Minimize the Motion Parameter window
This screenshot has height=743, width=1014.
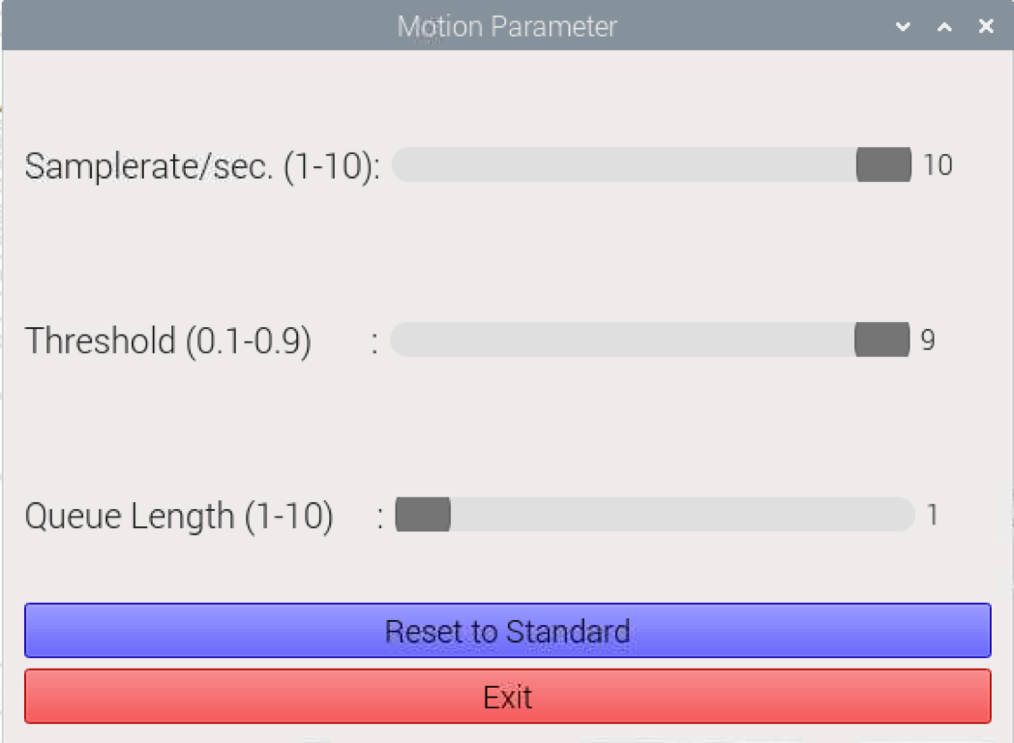pyautogui.click(x=903, y=27)
